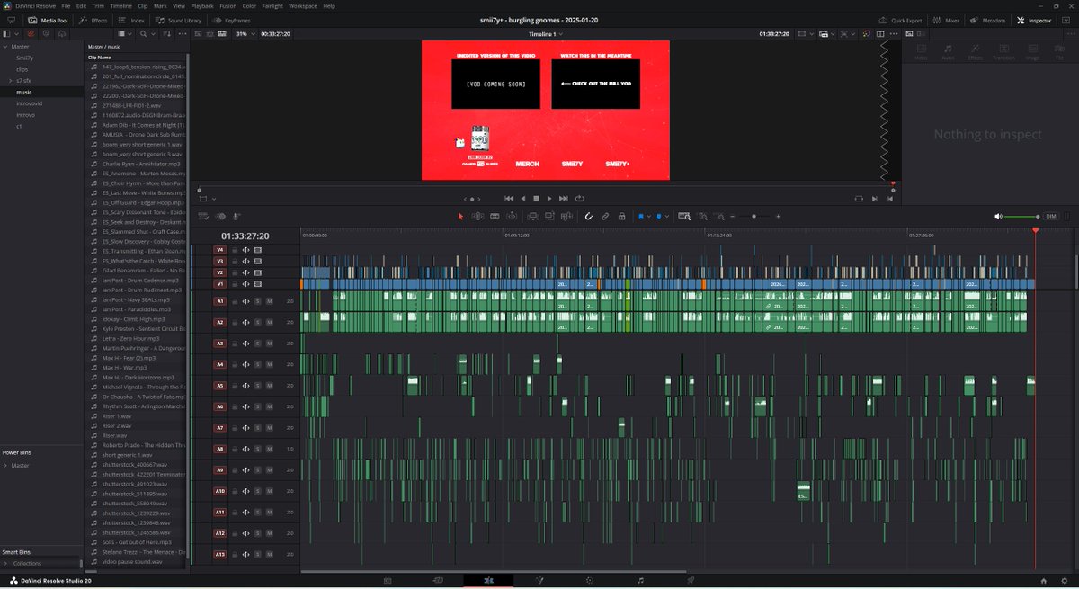Open the Effects panel
Viewport: 1079px width, 589px height.
click(x=94, y=19)
